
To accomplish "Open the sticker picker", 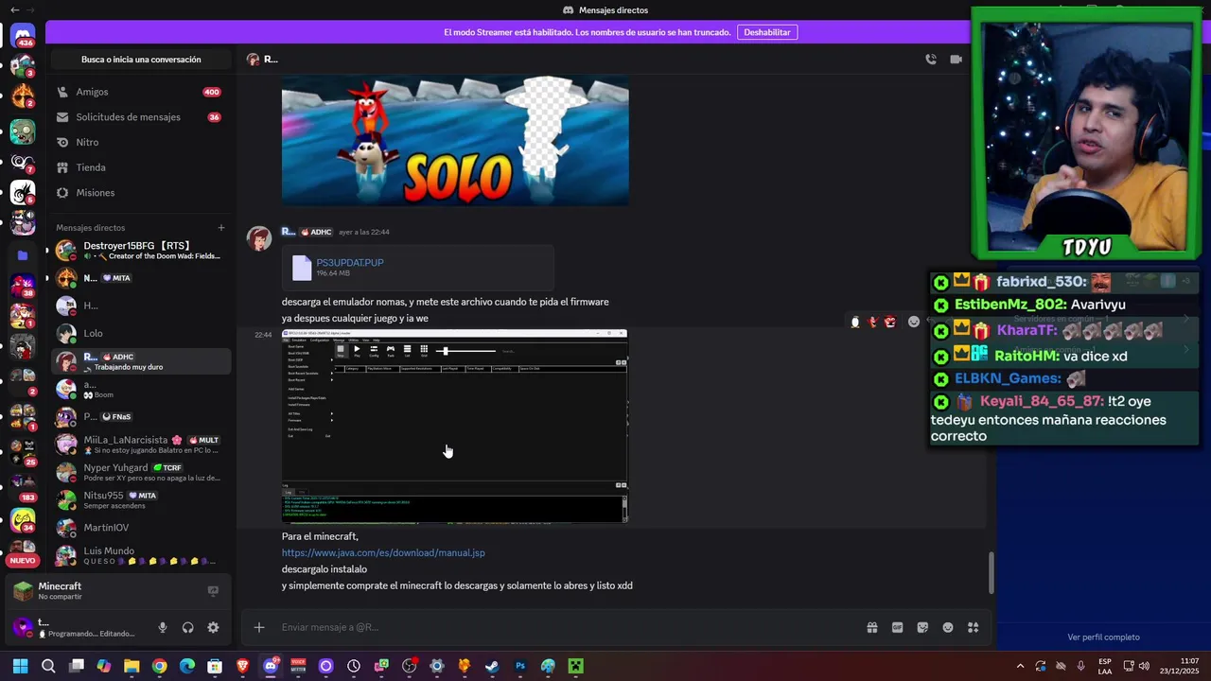I will click(922, 627).
